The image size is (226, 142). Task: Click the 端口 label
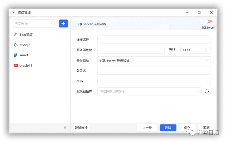[x=172, y=49]
